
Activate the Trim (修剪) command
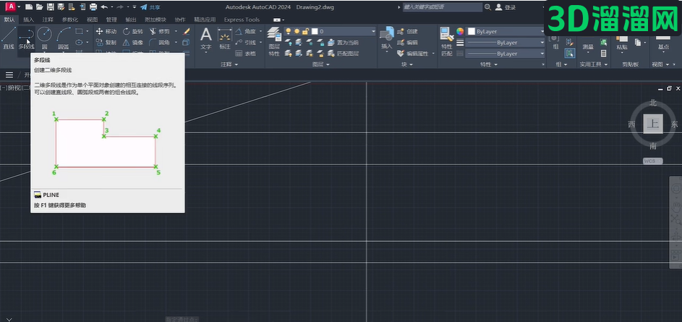[160, 31]
